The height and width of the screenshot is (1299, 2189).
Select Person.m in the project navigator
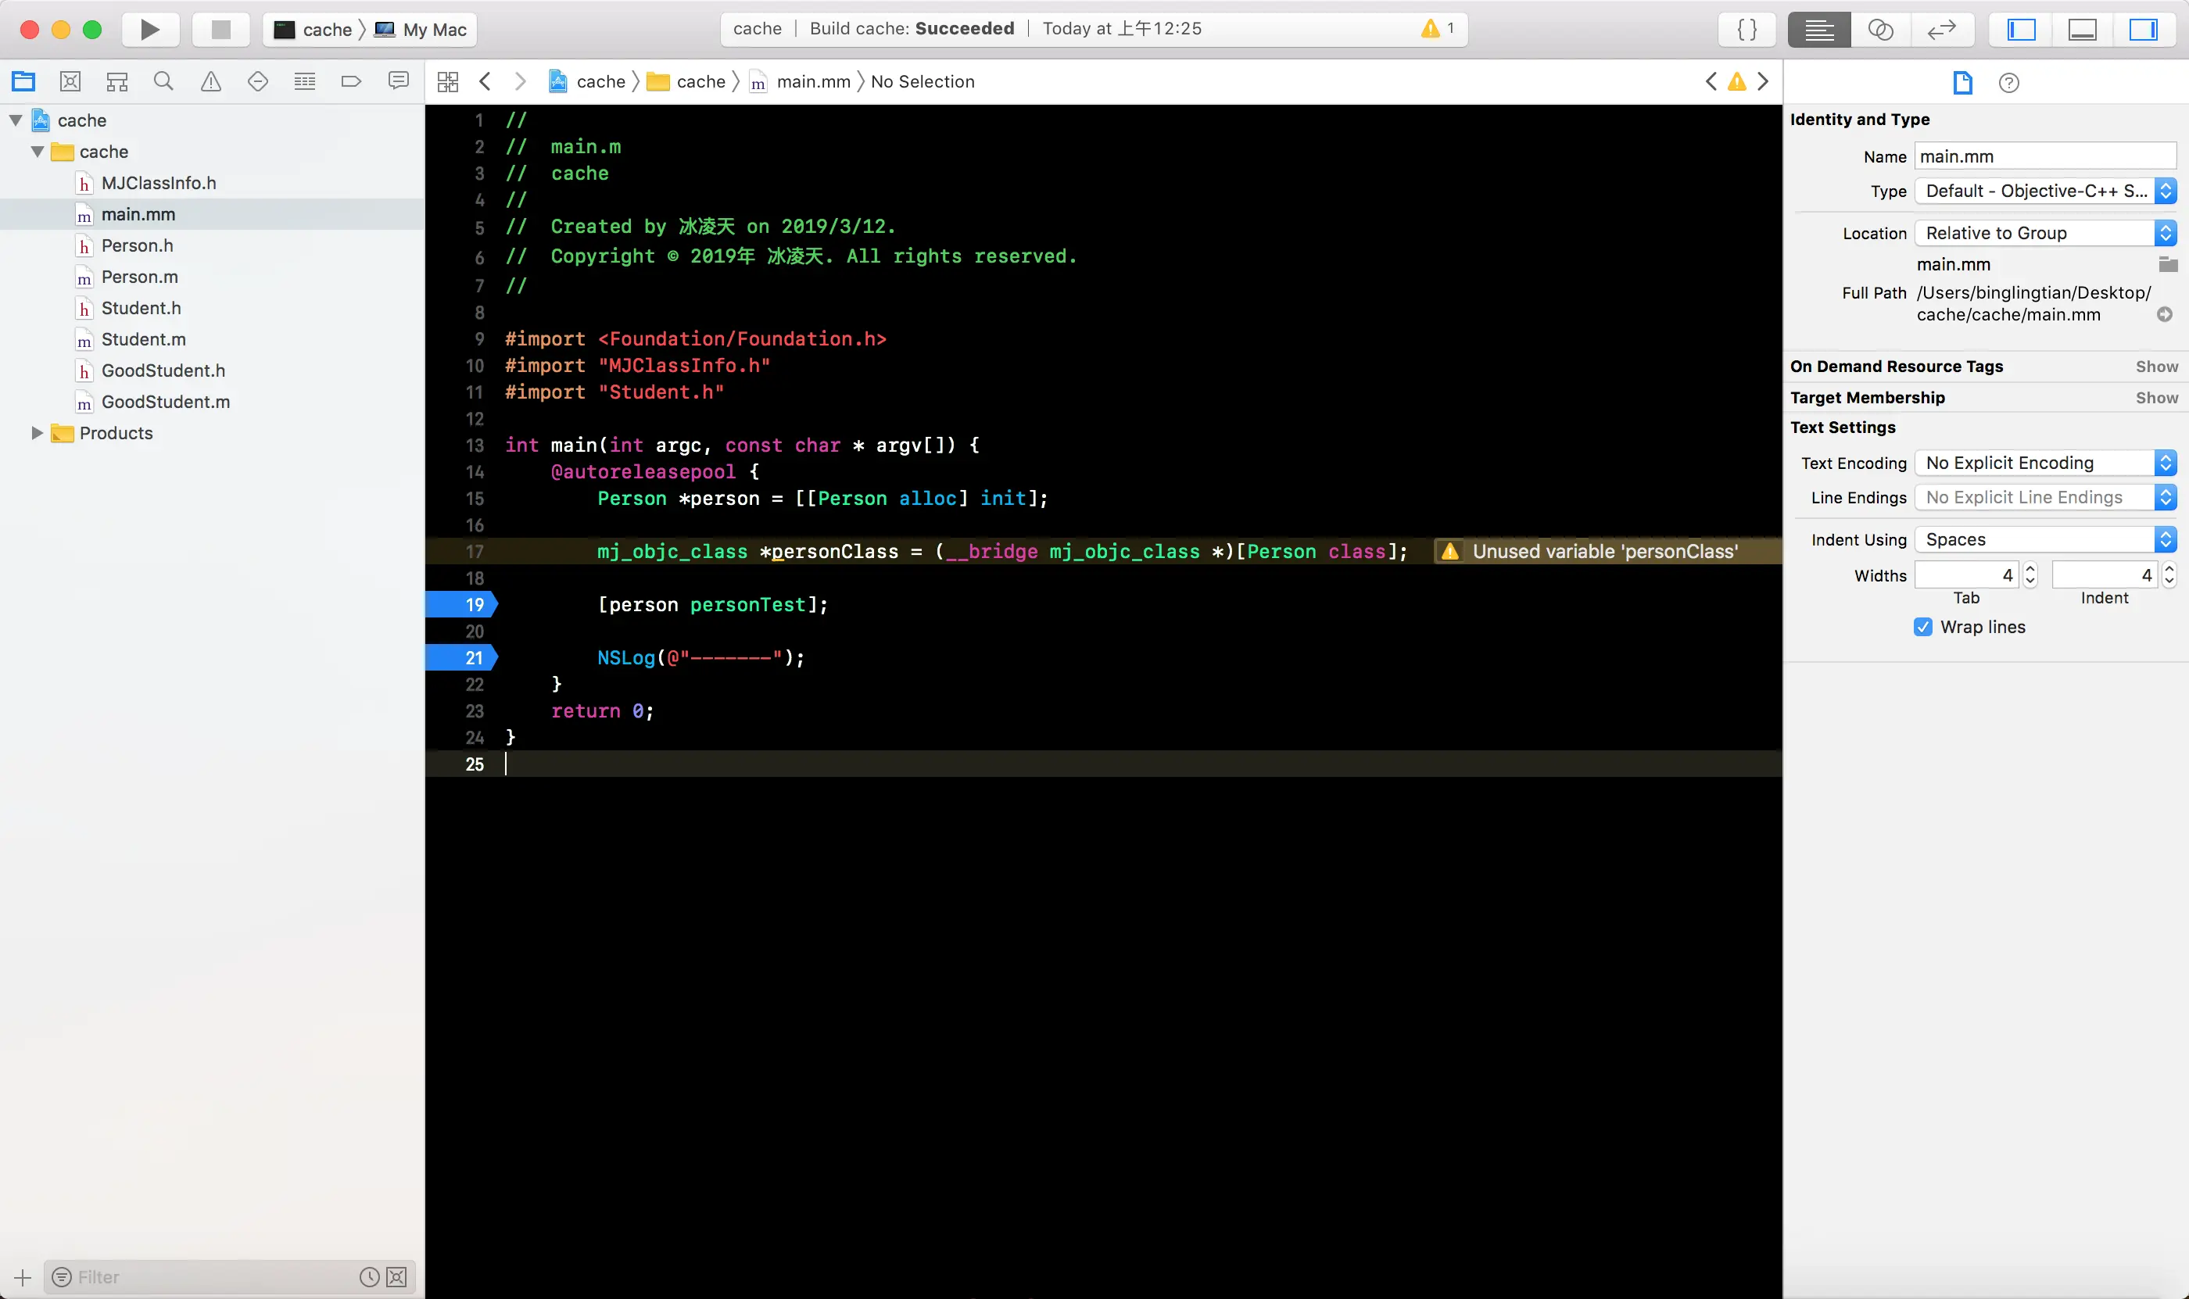(139, 277)
